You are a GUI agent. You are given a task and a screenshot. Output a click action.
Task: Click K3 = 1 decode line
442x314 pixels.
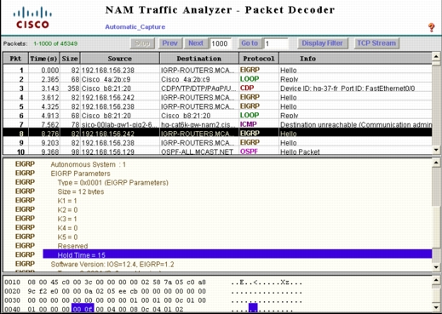[67, 219]
